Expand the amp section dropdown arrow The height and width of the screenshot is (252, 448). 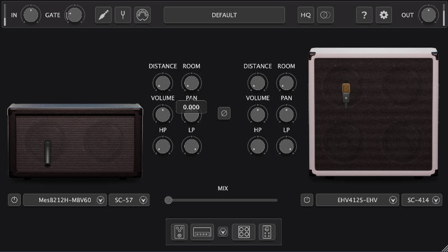tap(223, 232)
